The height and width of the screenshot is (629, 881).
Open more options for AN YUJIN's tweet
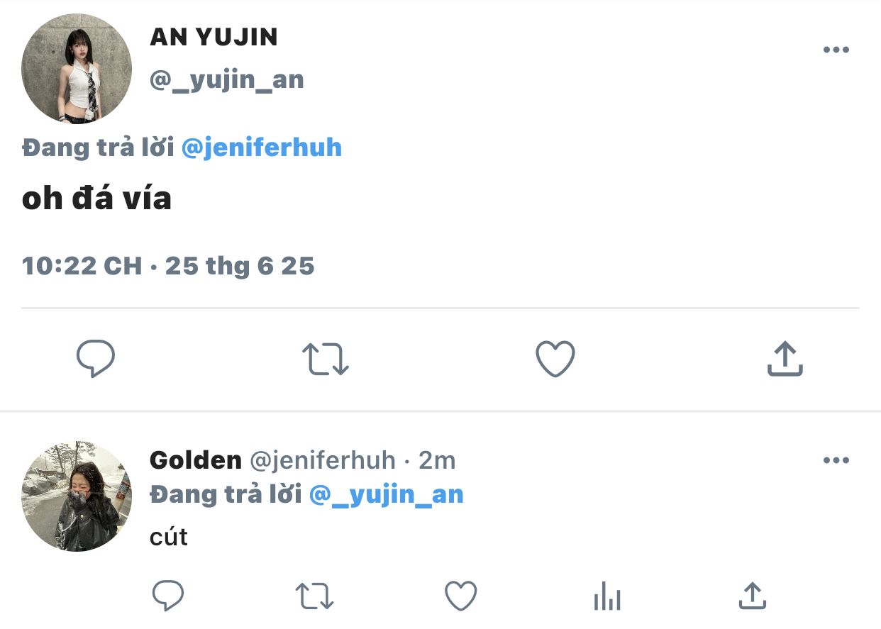(x=836, y=50)
